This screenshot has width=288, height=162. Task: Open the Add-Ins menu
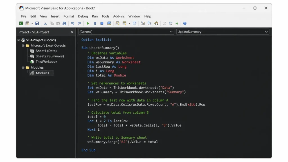click(119, 16)
